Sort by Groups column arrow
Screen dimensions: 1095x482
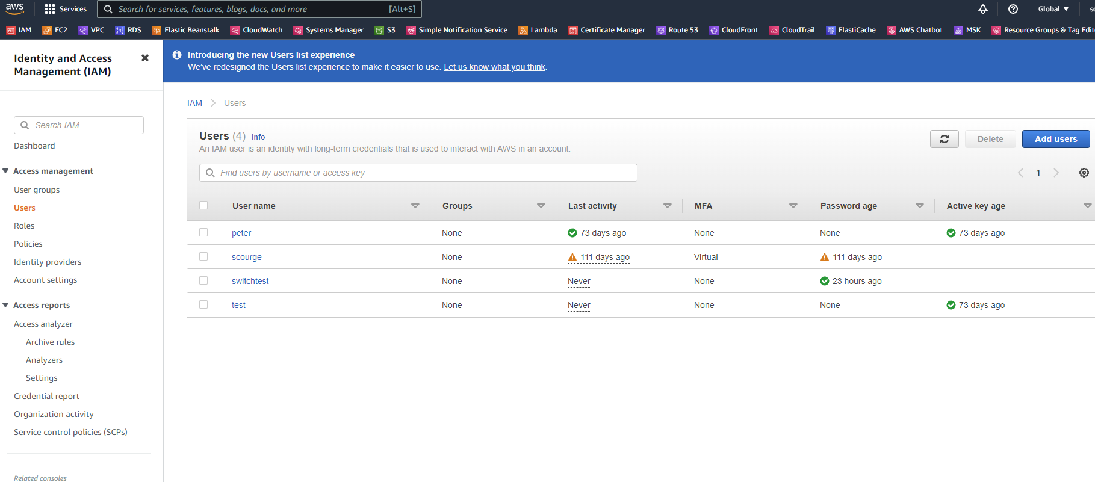541,206
